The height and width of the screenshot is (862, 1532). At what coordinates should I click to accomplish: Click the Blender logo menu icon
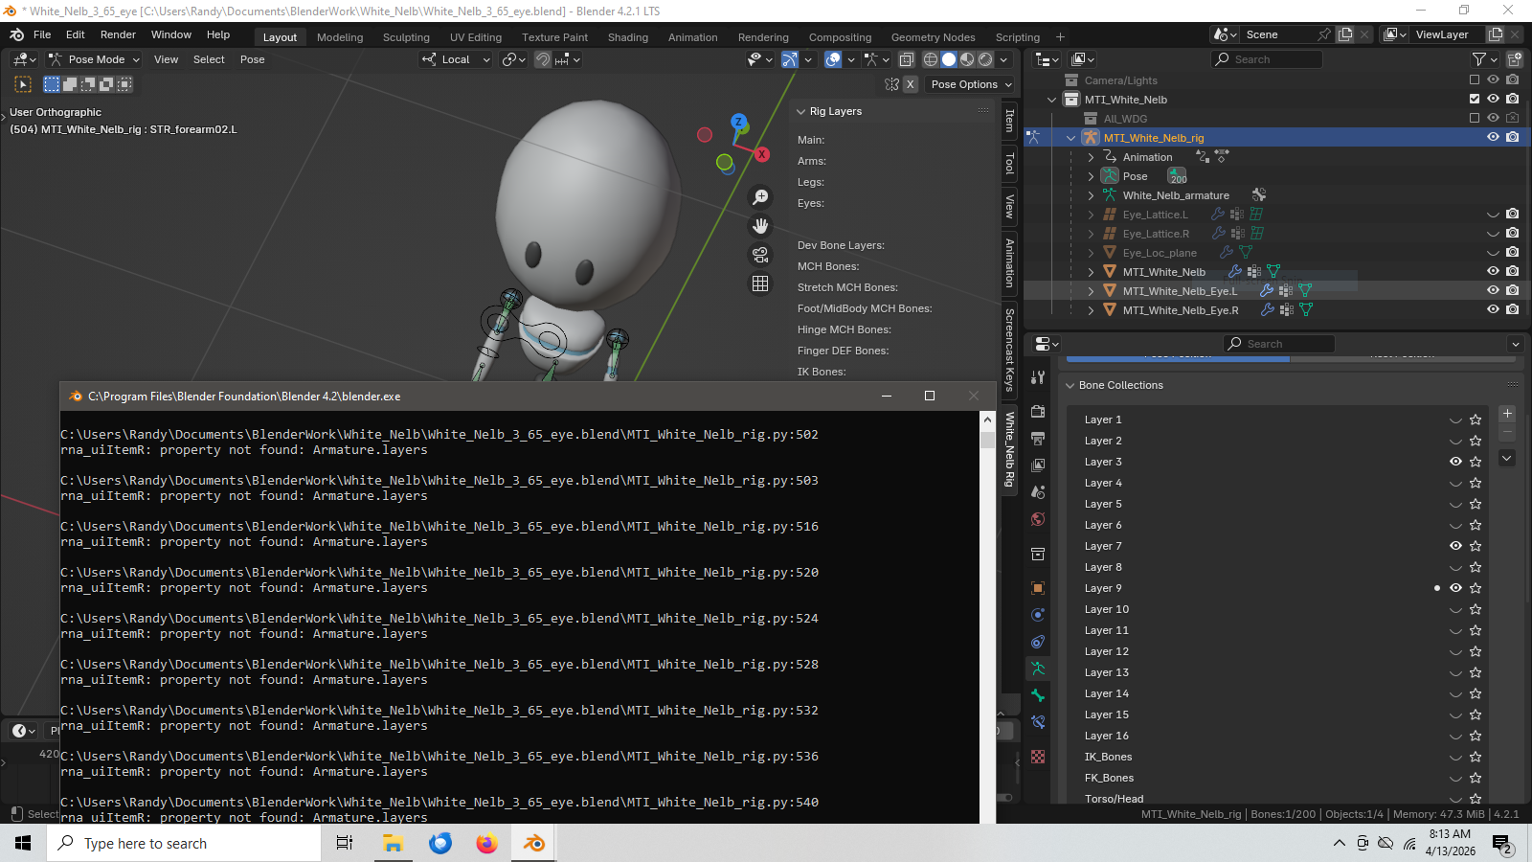coord(16,34)
